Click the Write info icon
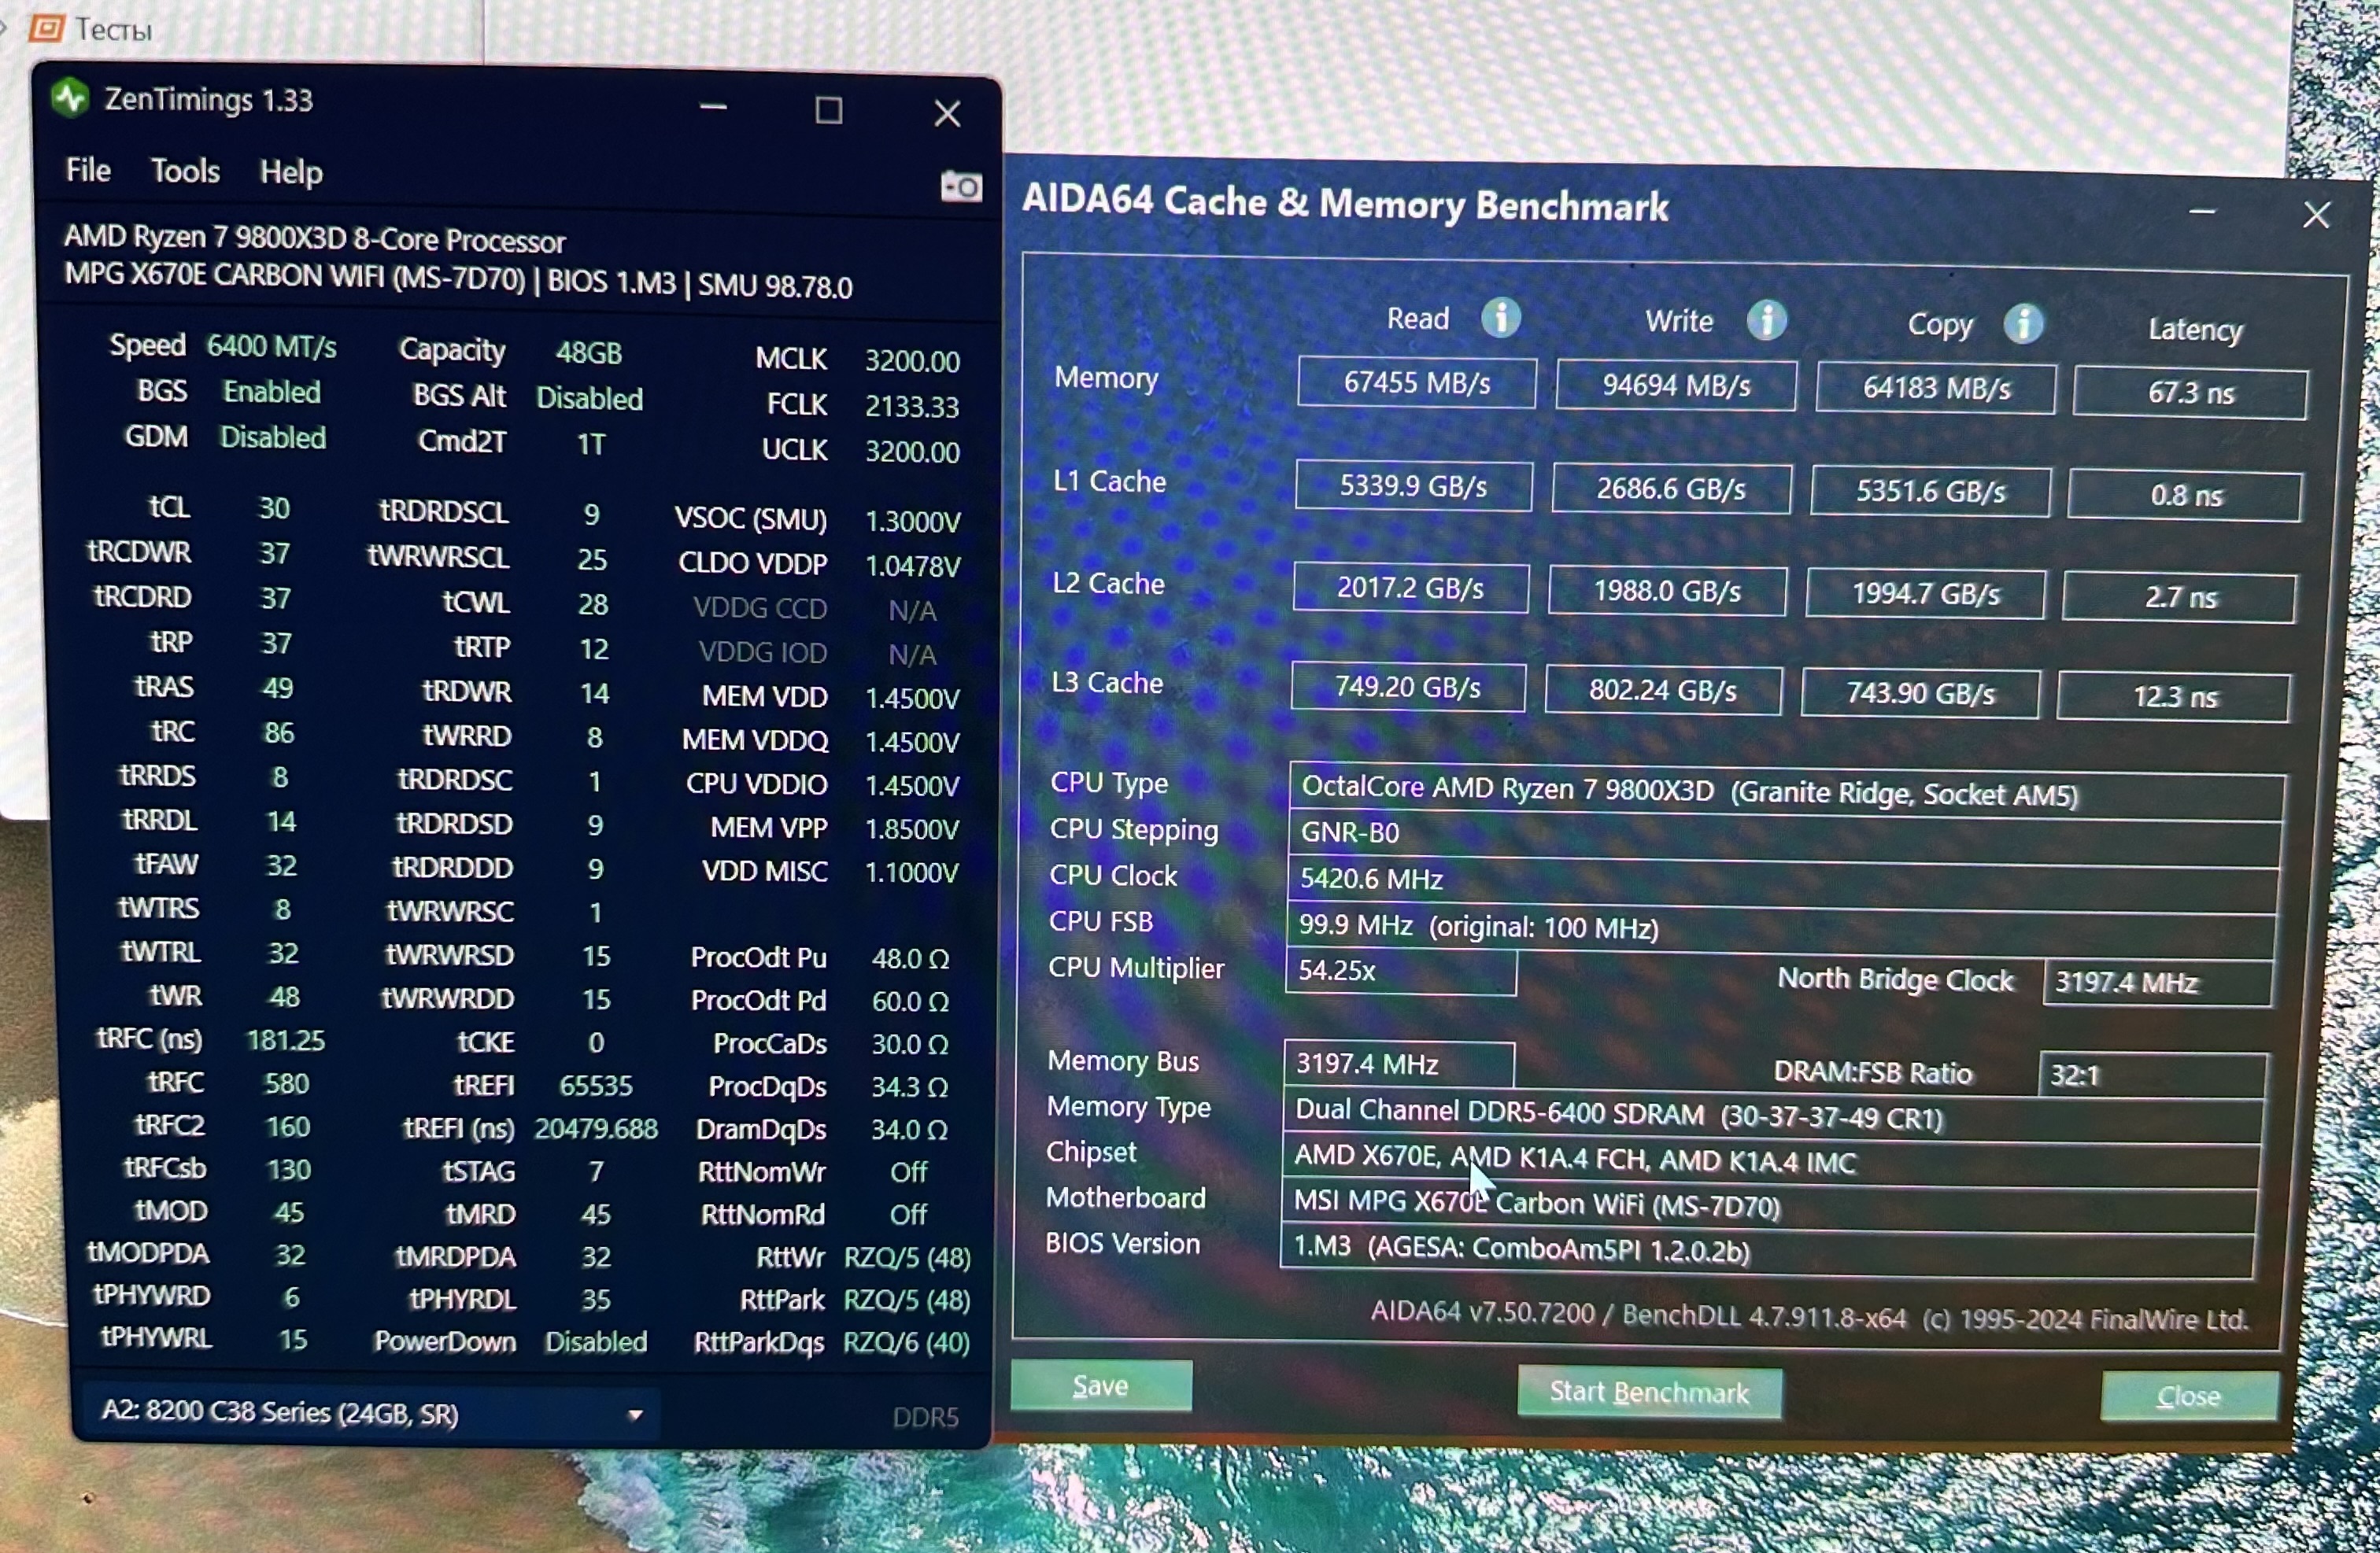Viewport: 2380px width, 1553px height. [1766, 319]
